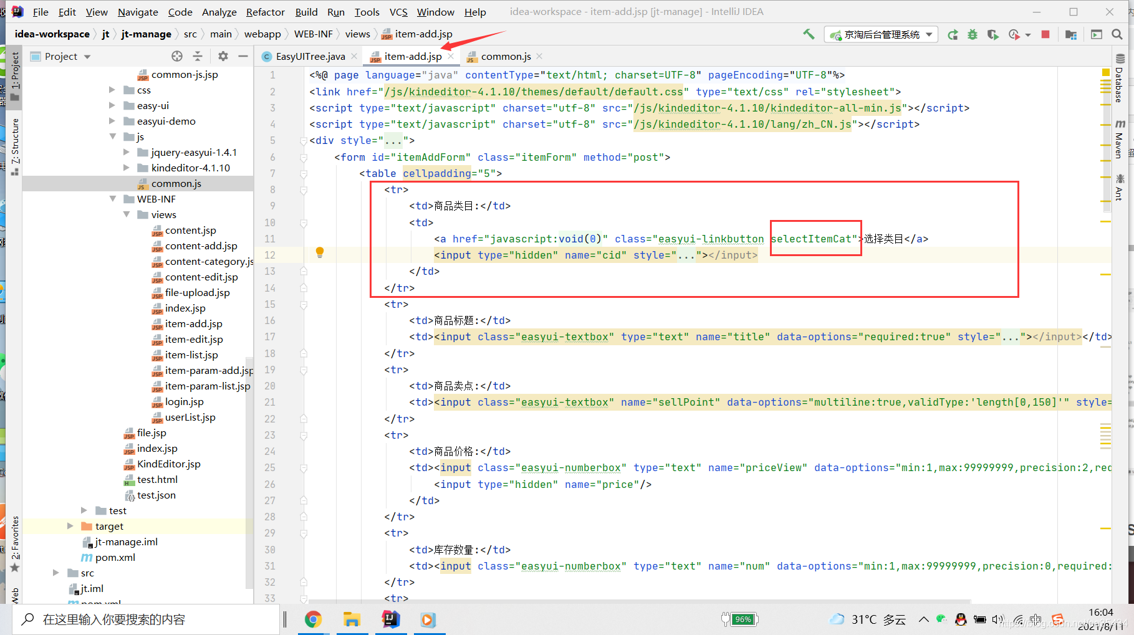Viewport: 1134px width, 635px height.
Task: Click the locate/select opened file target icon
Action: point(177,56)
